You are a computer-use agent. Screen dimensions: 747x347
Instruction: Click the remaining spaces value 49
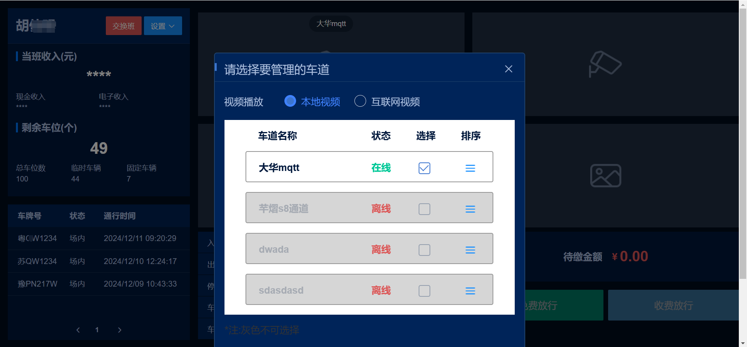99,148
